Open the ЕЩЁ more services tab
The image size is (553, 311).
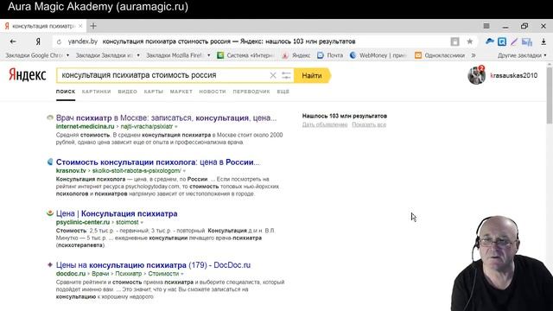click(x=283, y=92)
